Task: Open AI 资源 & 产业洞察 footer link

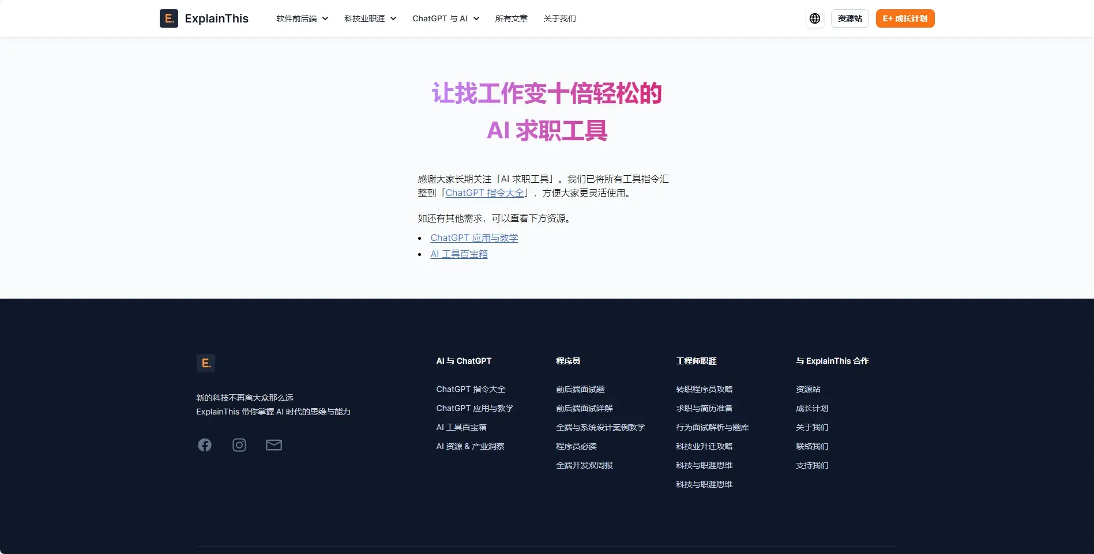Action: tap(470, 446)
